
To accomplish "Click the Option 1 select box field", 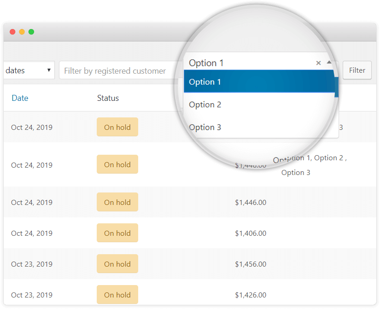I will coord(249,63).
